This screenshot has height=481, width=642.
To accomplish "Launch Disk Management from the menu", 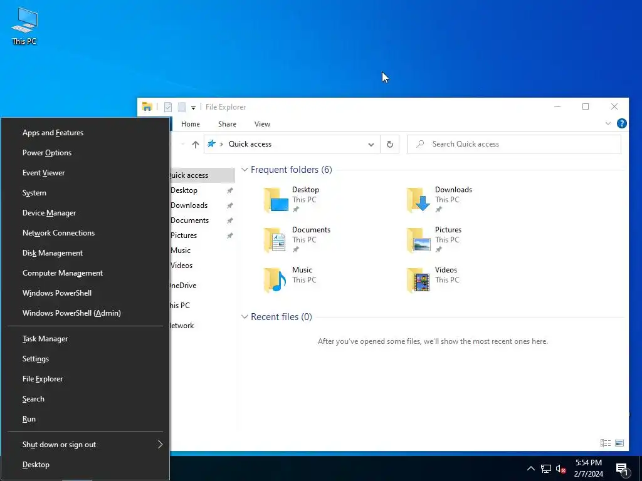I will (85, 253).
